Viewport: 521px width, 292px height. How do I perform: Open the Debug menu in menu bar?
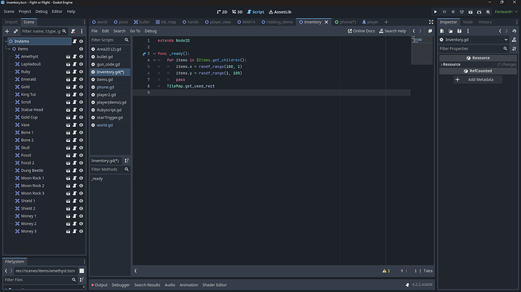point(42,11)
